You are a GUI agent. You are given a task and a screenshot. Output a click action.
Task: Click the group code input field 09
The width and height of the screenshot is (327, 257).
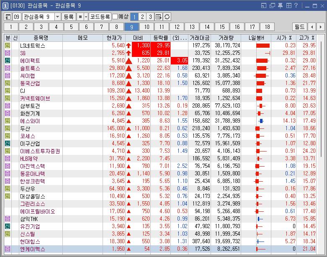17,17
